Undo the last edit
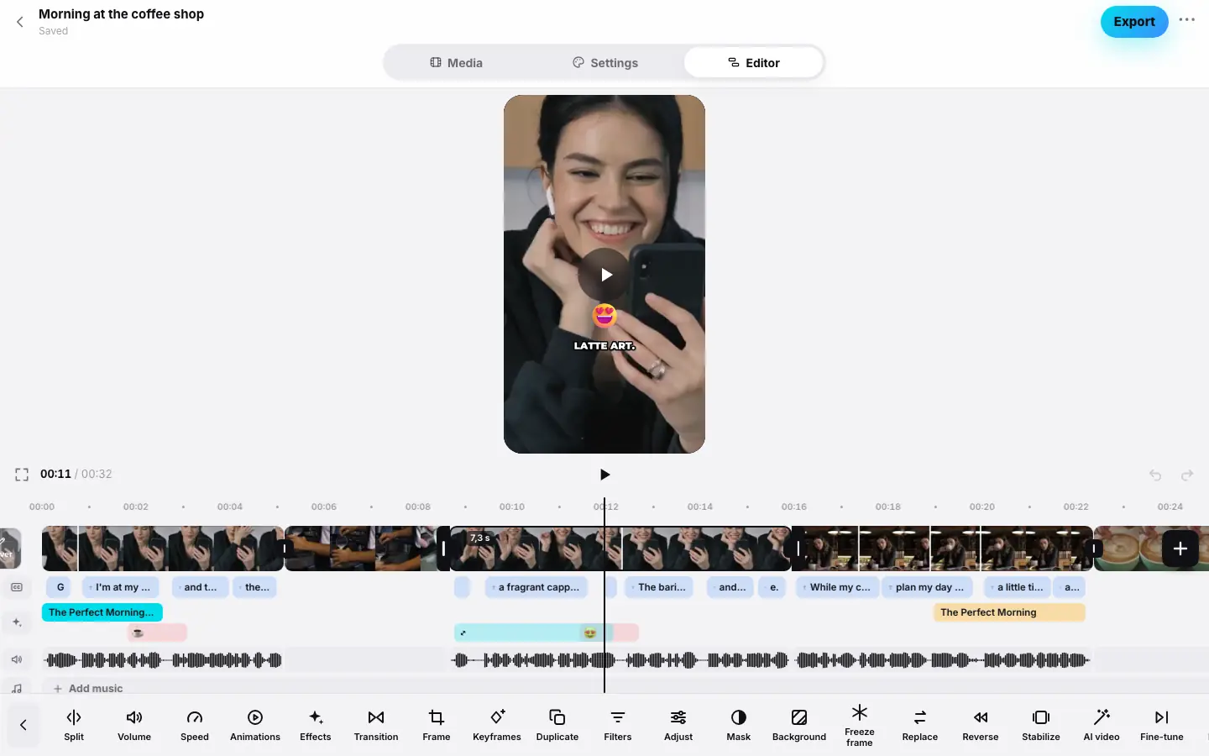Screen dimensions: 1209x756 (1155, 475)
